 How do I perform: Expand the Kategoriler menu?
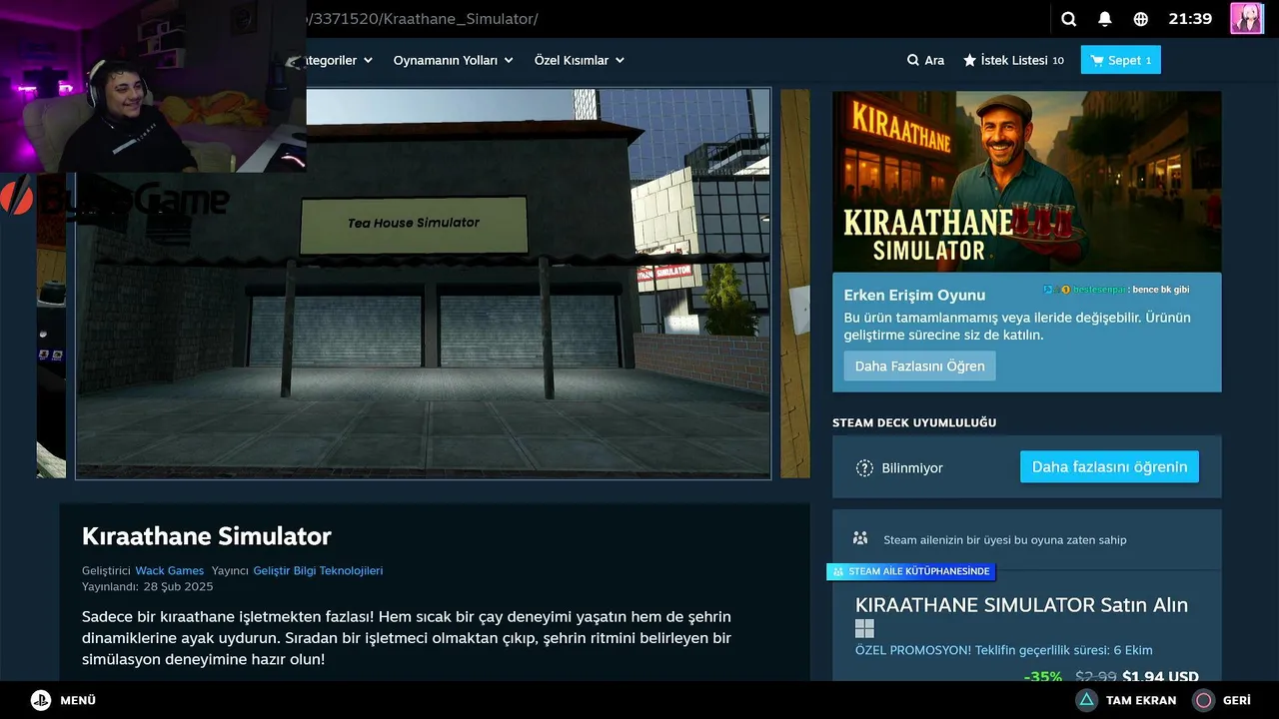pos(338,60)
